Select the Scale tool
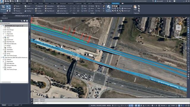Viewport: 190px width, 107px height. coord(91,11)
